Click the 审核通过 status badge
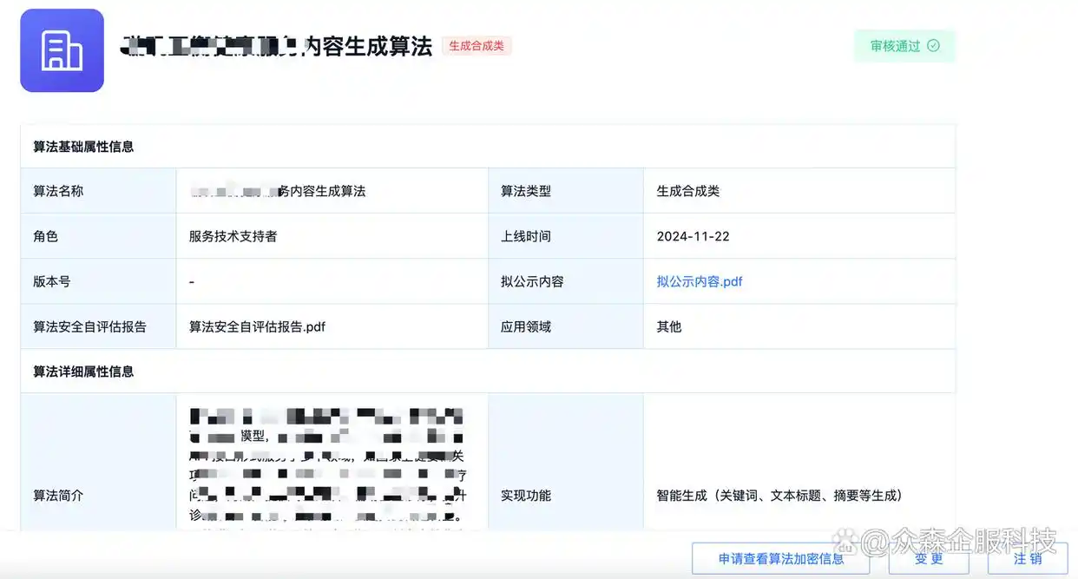The image size is (1078, 579). click(x=904, y=45)
